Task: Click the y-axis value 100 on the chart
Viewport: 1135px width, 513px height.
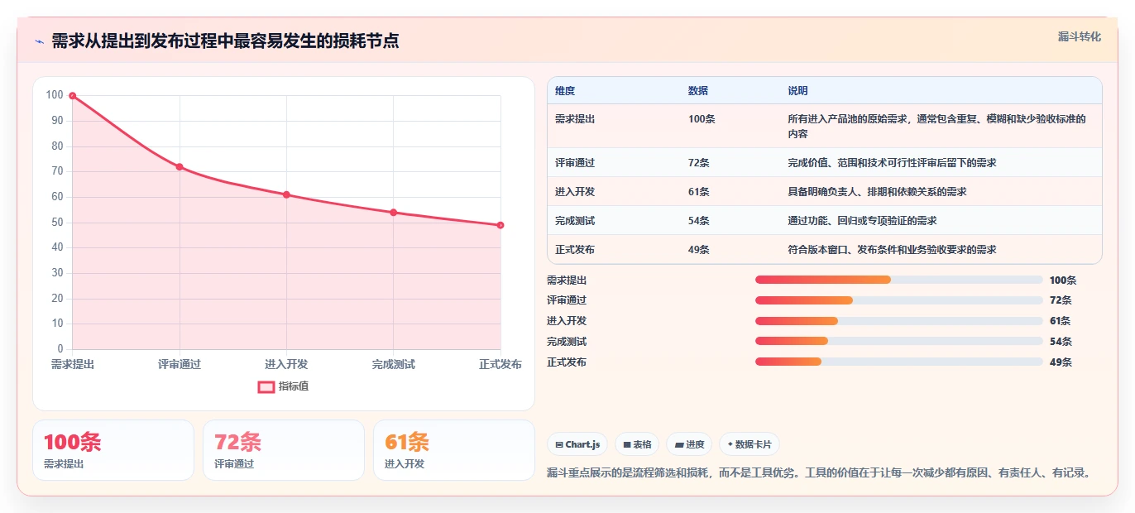Action: click(x=55, y=95)
